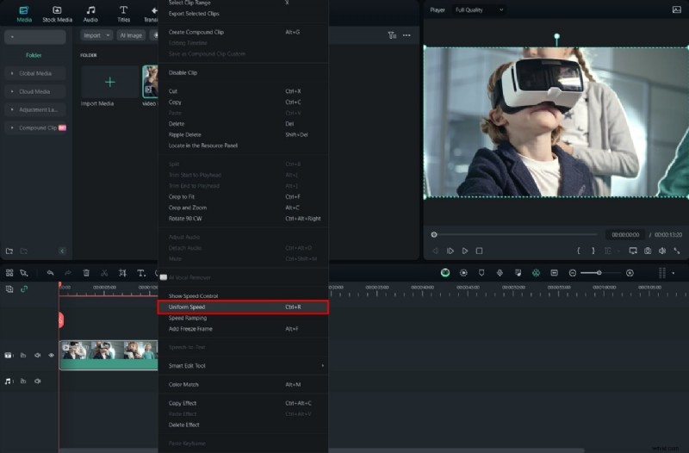Choose Export Selected Clips from context menu
The height and width of the screenshot is (453, 689).
point(244,14)
